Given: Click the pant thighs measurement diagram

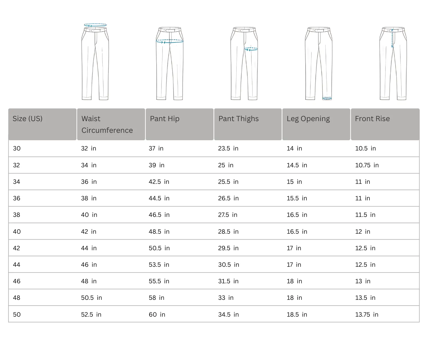Looking at the screenshot, I should (x=244, y=63).
